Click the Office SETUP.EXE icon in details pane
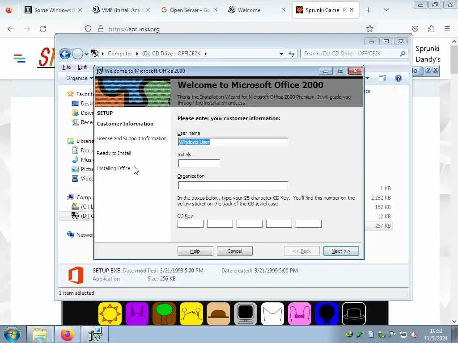Image resolution: width=458 pixels, height=343 pixels. (x=76, y=275)
